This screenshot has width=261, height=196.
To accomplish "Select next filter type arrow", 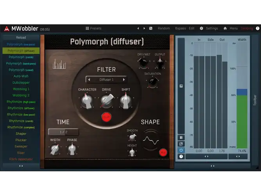I will pos(124,80).
